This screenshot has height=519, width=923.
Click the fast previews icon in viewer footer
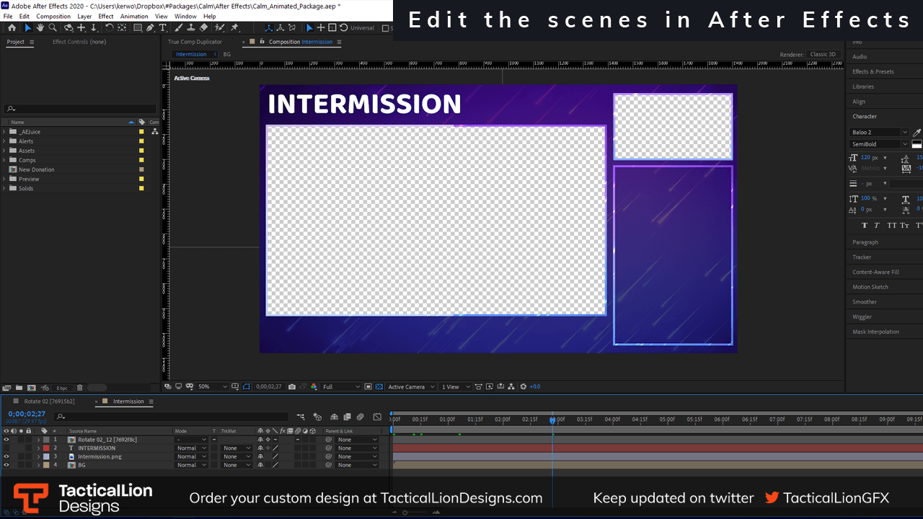point(490,386)
